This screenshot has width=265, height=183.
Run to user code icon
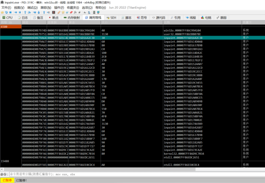point(48,12)
